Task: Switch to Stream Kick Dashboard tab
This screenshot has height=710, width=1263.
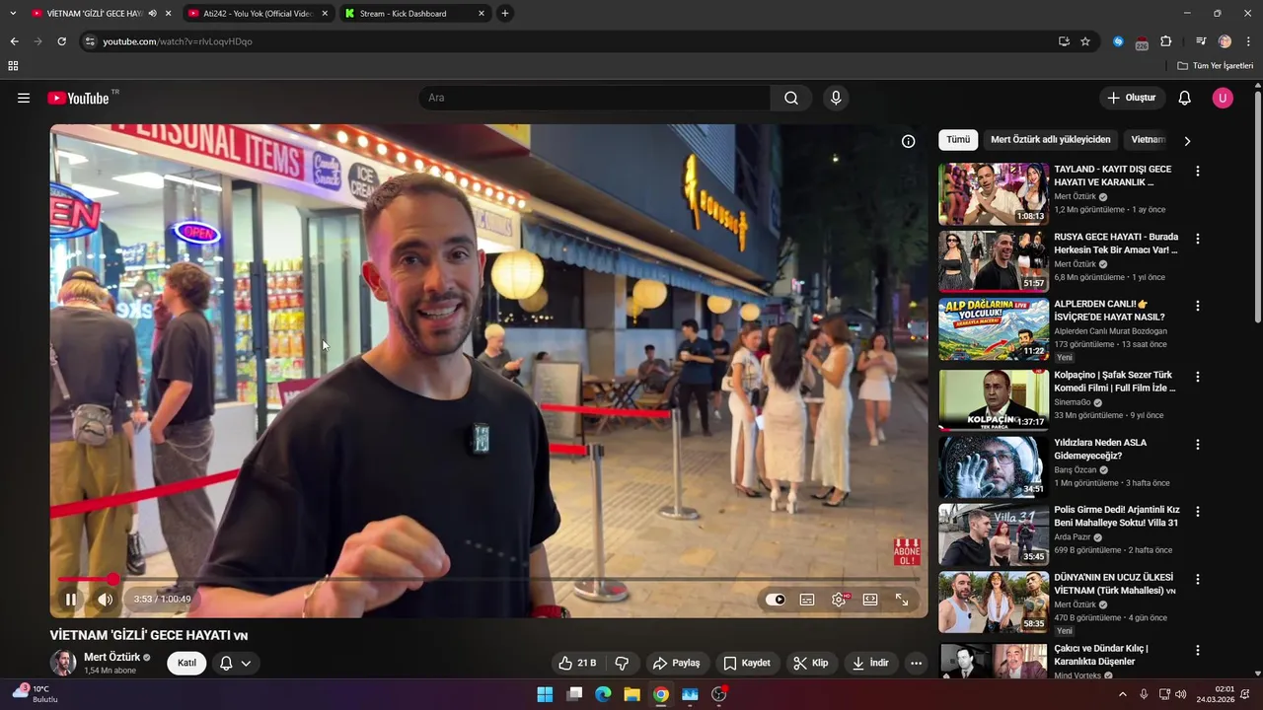Action: point(414,14)
